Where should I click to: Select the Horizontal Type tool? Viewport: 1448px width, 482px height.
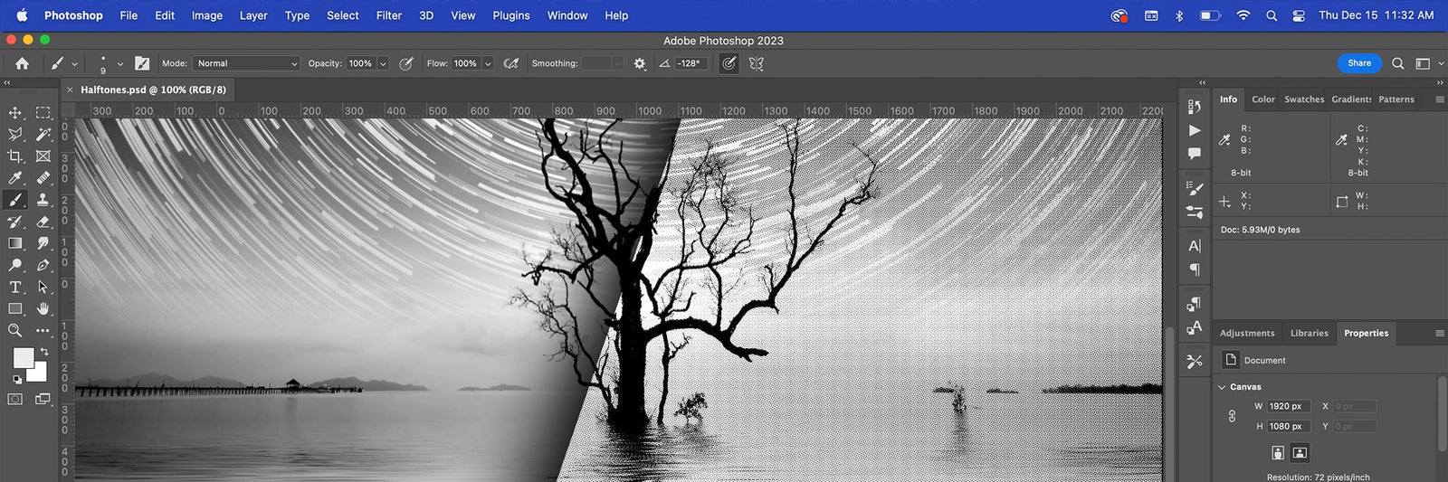tap(15, 287)
